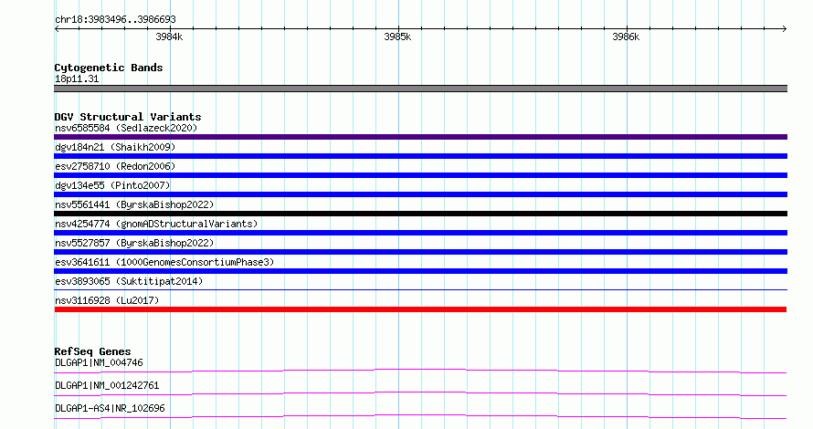Select the magenta DLGAP1|NM_001242761 transcript line

pos(420,393)
